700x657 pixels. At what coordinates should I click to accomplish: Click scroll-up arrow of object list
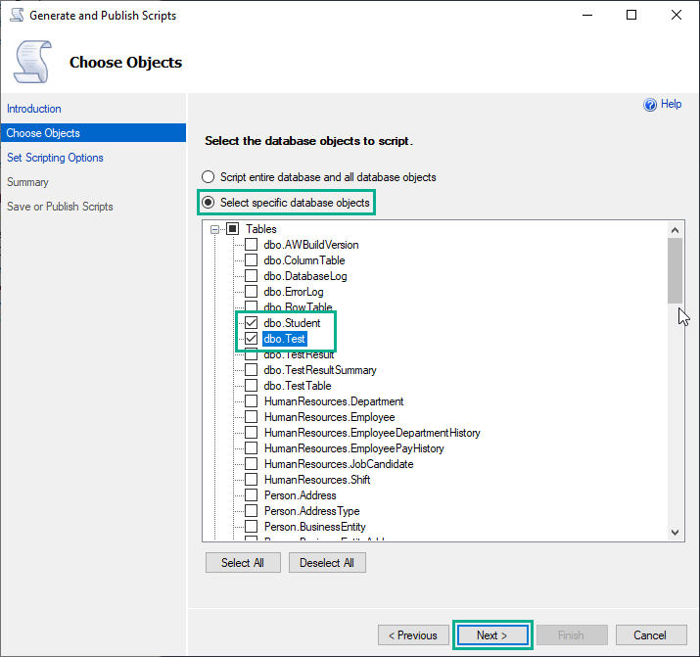point(675,228)
